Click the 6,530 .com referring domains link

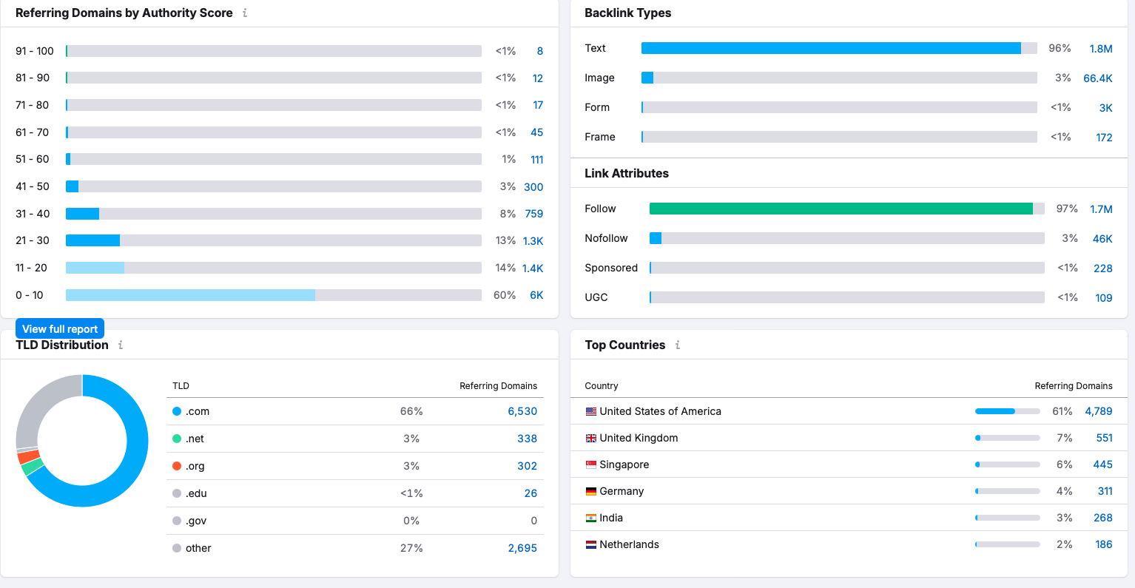click(x=522, y=410)
